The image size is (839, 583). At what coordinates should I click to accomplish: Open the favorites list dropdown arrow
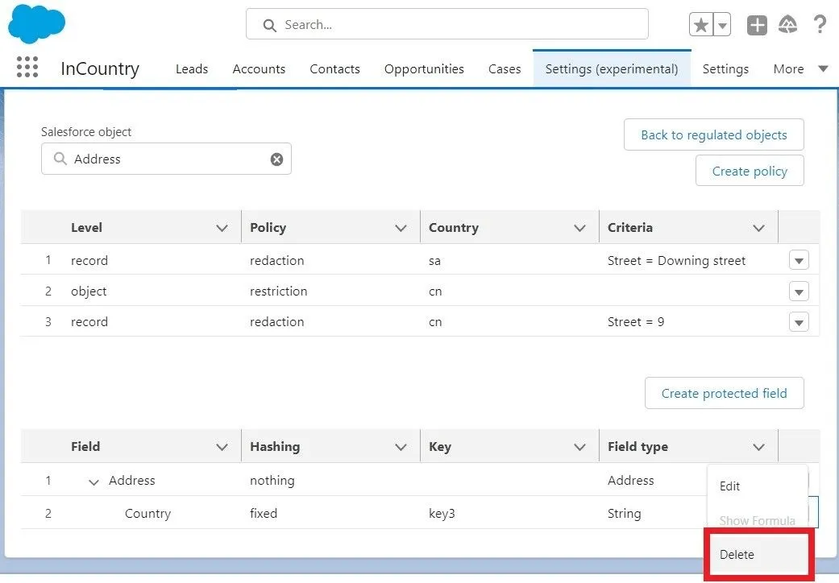[722, 25]
